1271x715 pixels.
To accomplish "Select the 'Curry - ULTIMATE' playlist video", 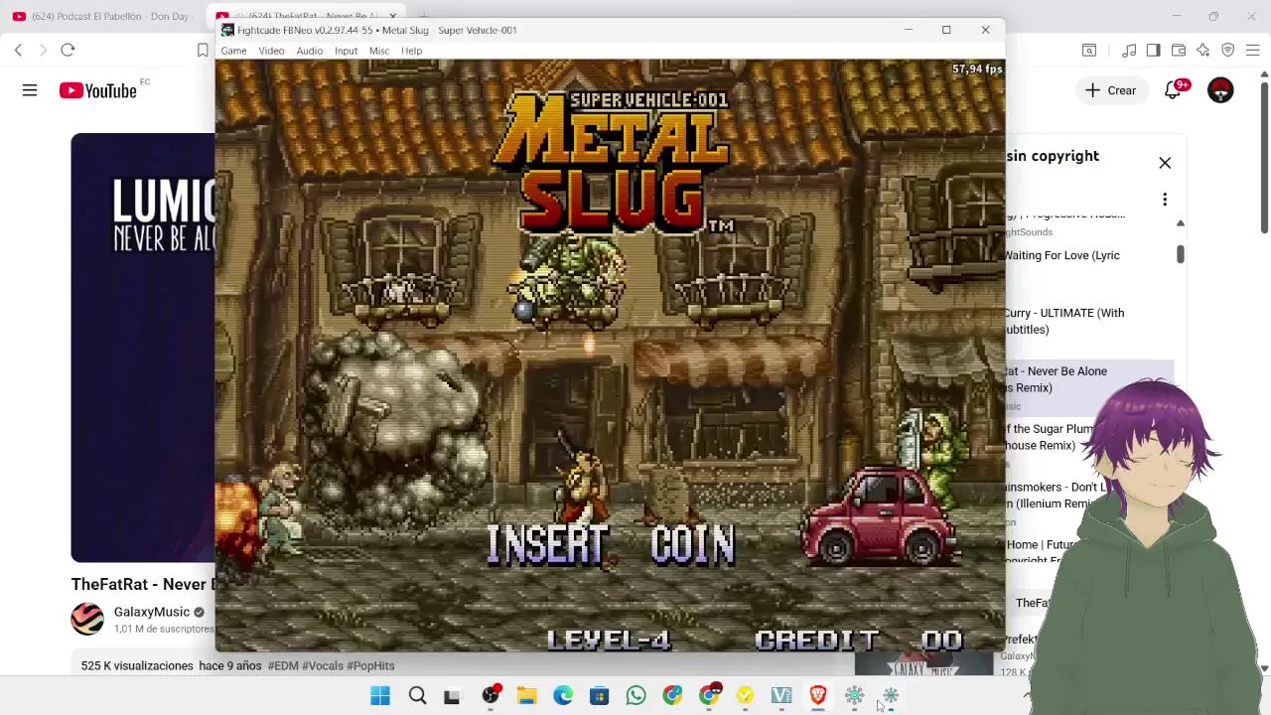I will point(1063,321).
